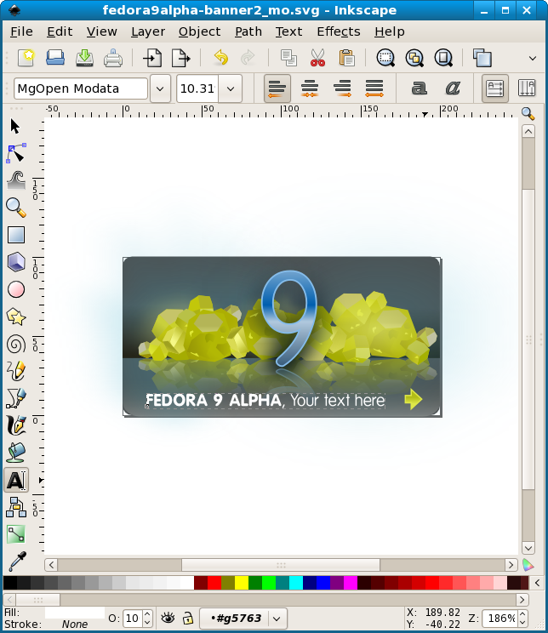Toggle align text left

pos(277,88)
